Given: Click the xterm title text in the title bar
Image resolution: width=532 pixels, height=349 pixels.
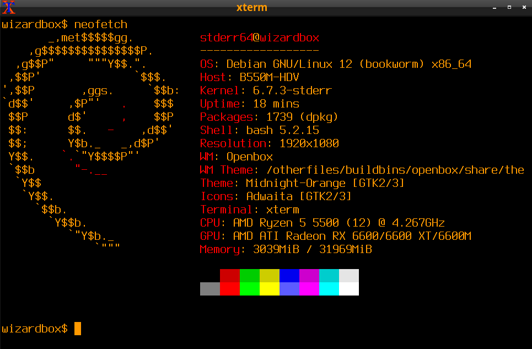Looking at the screenshot, I should pyautogui.click(x=251, y=7).
